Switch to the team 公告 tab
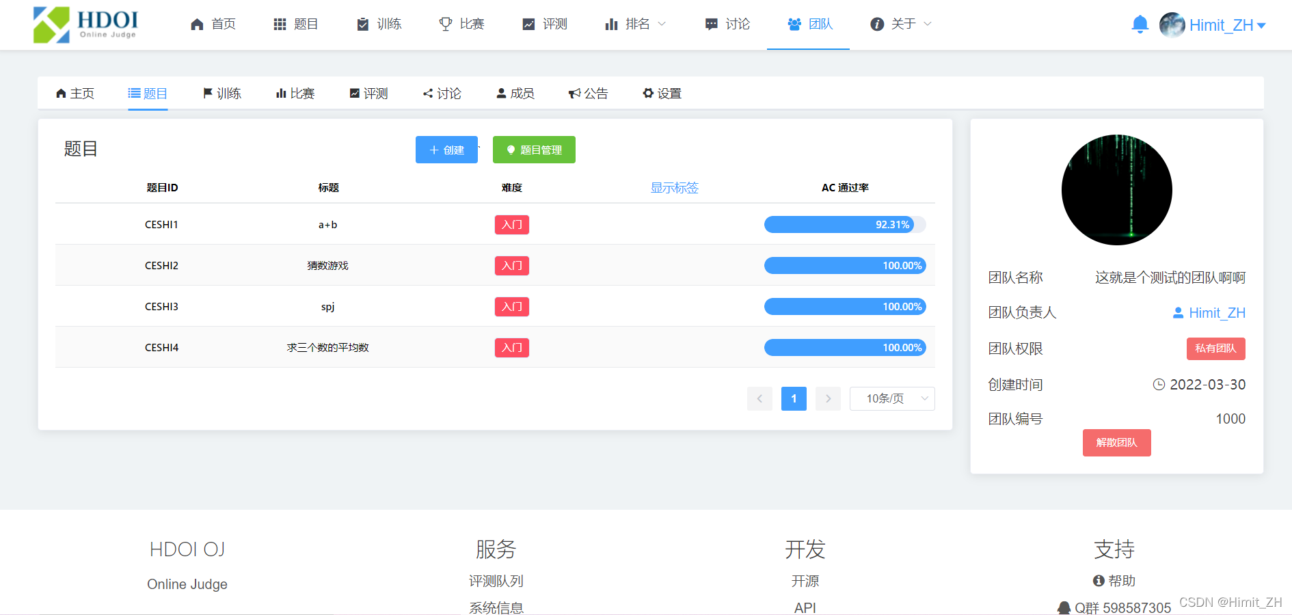Screen dimensions: 1292x615 pos(589,94)
